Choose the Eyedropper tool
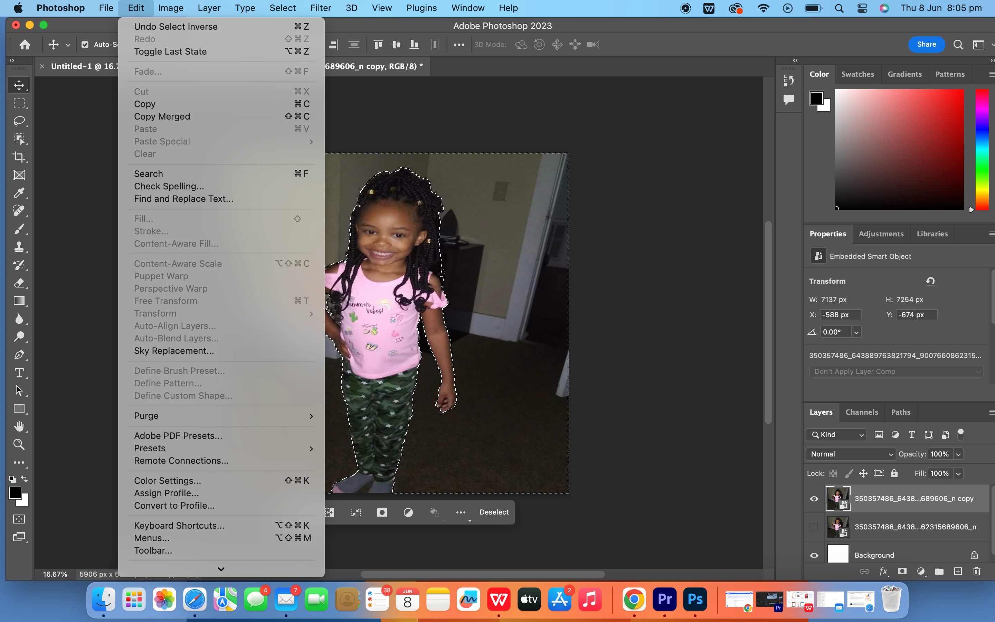 19,192
